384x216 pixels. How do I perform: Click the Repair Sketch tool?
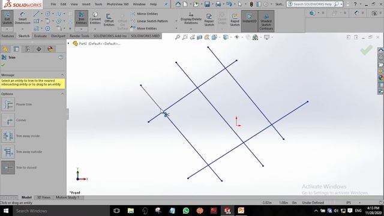(209, 20)
